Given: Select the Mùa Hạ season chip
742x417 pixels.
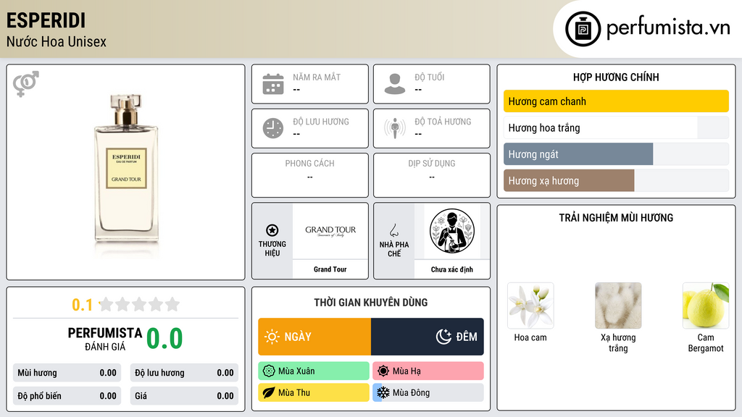Looking at the screenshot, I should (x=428, y=371).
